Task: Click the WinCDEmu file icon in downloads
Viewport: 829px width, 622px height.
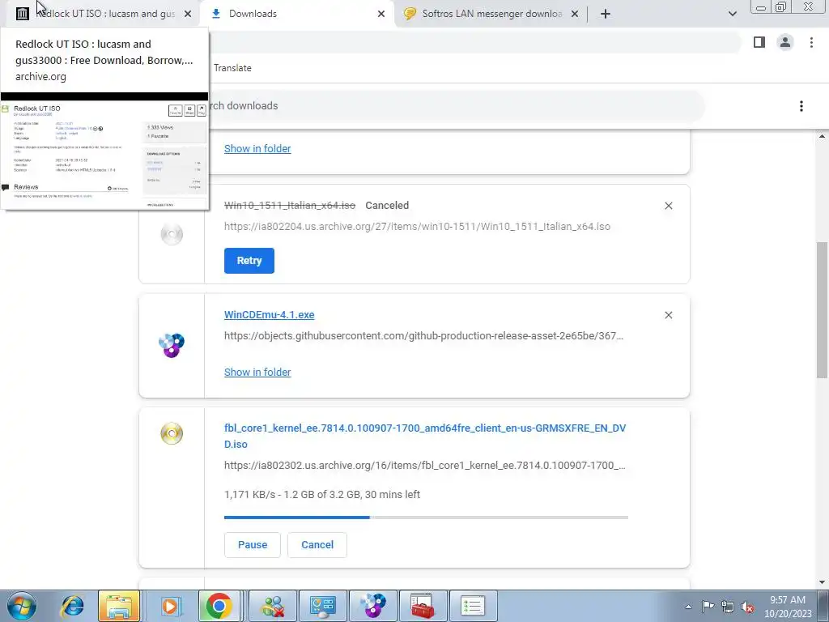Action: click(172, 345)
